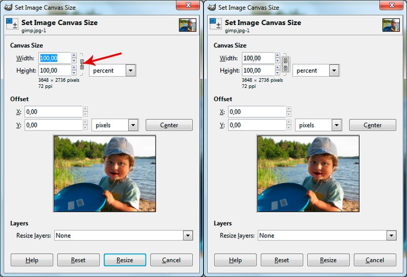Click small image thumbnail in right dialog header
Screen dimensions: 407x277
pos(391,25)
